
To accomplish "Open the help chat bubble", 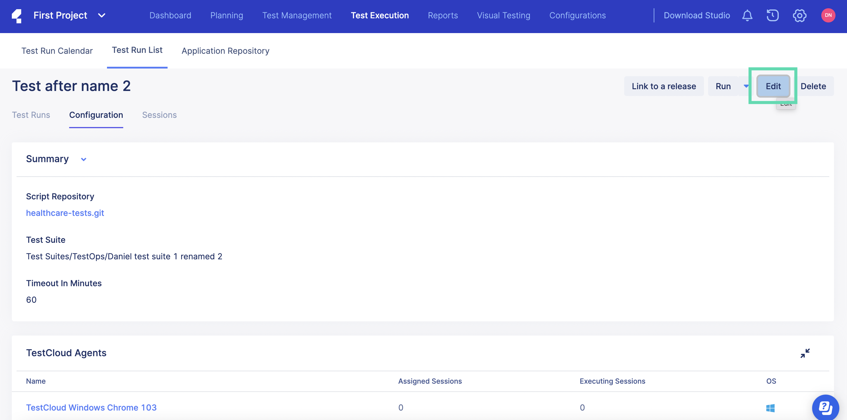I will pyautogui.click(x=825, y=408).
